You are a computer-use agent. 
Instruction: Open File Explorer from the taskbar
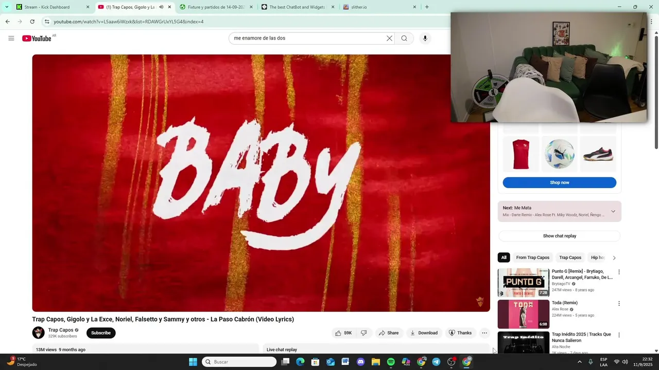tap(376, 362)
